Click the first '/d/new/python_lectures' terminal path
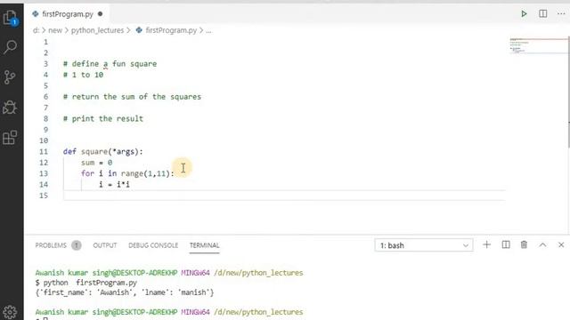Image resolution: width=570 pixels, height=320 pixels. (x=258, y=273)
